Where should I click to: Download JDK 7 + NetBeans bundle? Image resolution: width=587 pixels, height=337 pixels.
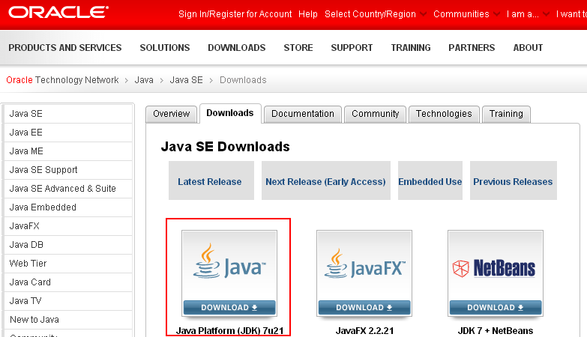coord(496,308)
